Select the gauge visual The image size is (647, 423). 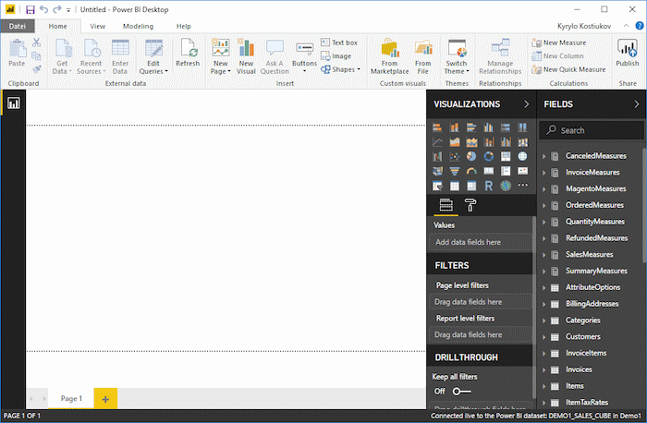(471, 171)
